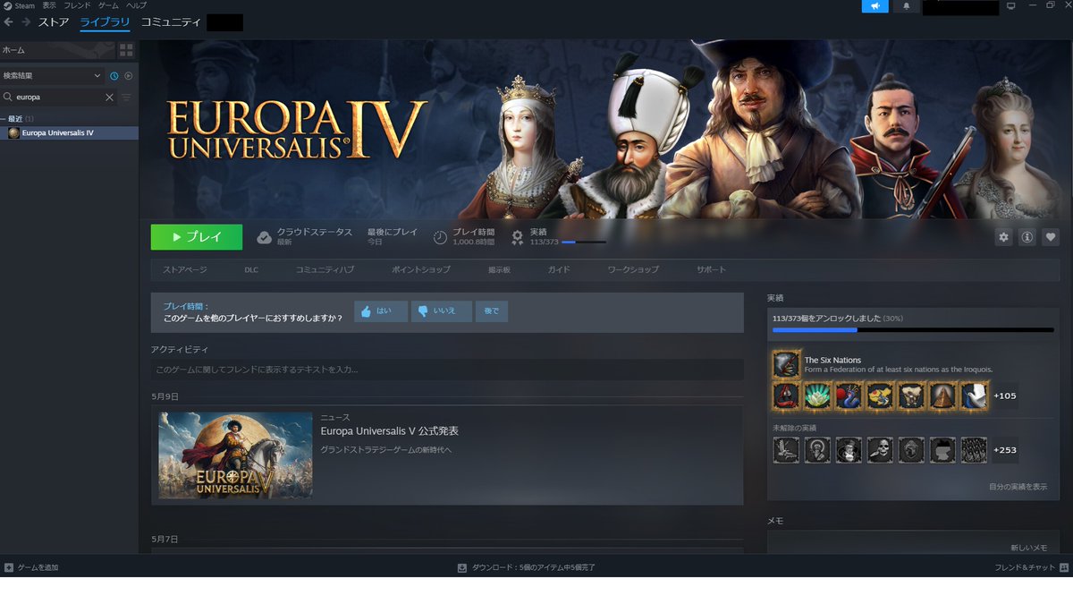Open the ポイントショップ link
The width and height of the screenshot is (1073, 604).
(x=421, y=269)
